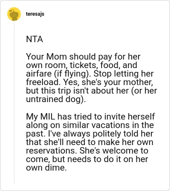
Task: Click the NTA verdict text
Action: coord(34,39)
